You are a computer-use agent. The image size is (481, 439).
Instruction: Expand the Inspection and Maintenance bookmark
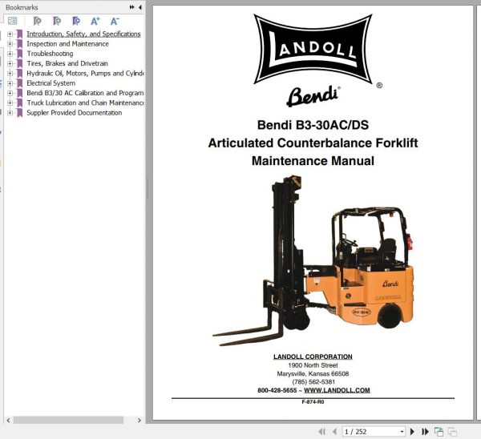click(10, 44)
